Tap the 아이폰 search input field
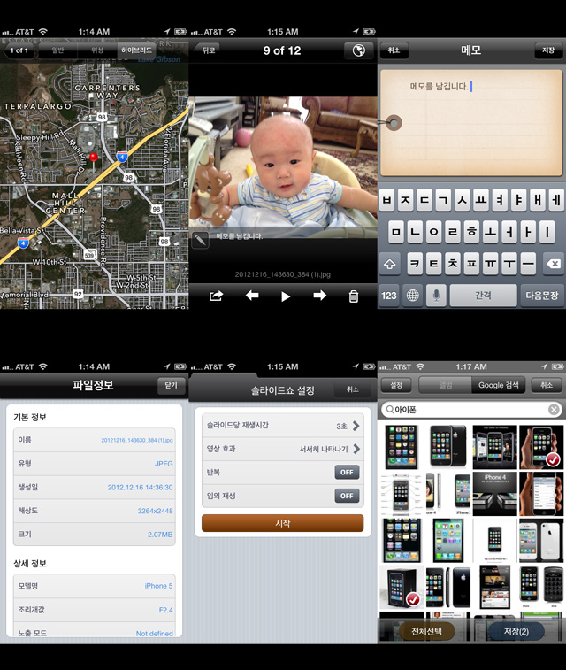The height and width of the screenshot is (670, 566). pyautogui.click(x=470, y=410)
